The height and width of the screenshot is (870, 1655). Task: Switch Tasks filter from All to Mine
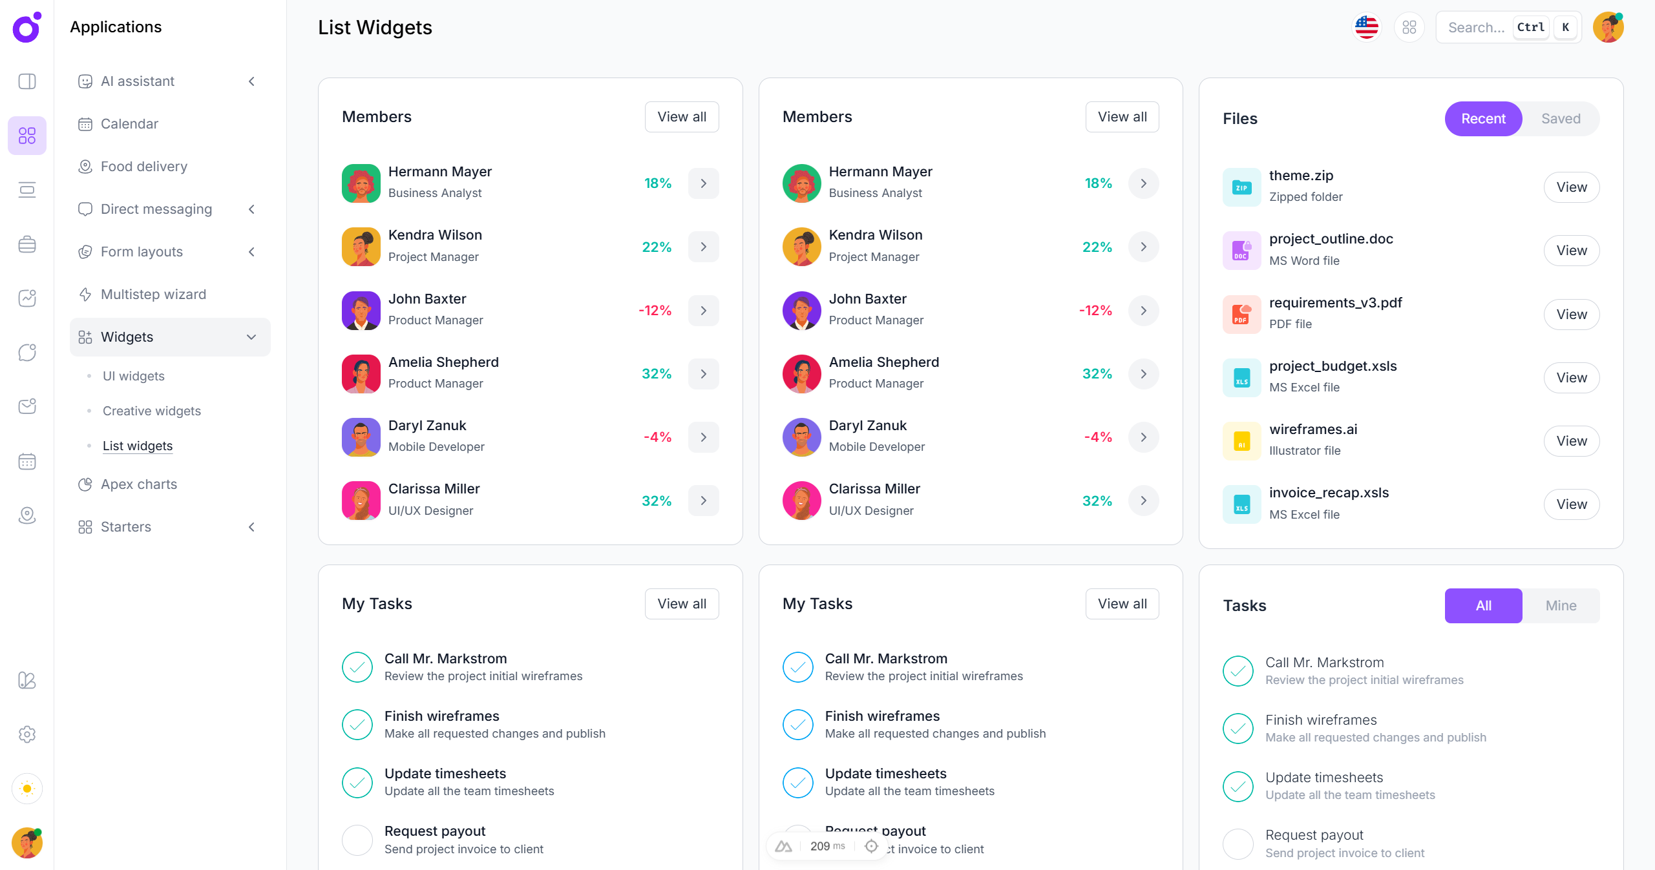point(1560,606)
